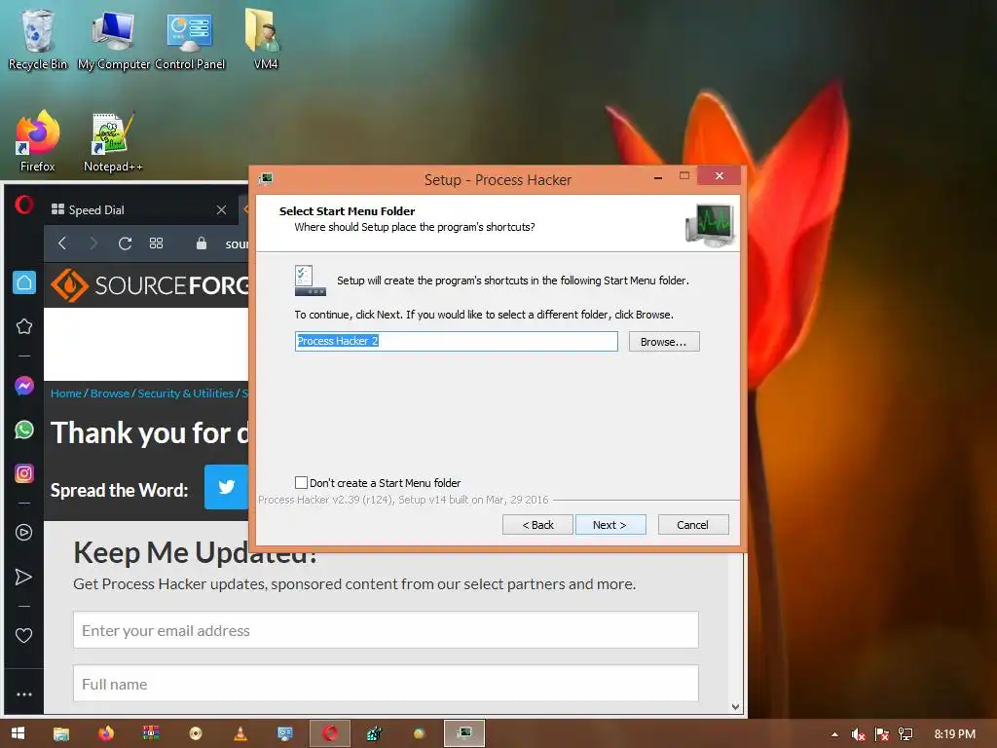The image size is (997, 748).
Task: Click SourceForge logo in Opera
Action: pyautogui.click(x=150, y=285)
